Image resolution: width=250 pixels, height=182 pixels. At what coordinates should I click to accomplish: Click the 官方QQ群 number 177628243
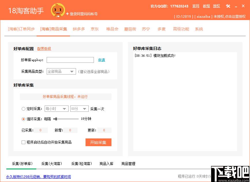point(179,6)
